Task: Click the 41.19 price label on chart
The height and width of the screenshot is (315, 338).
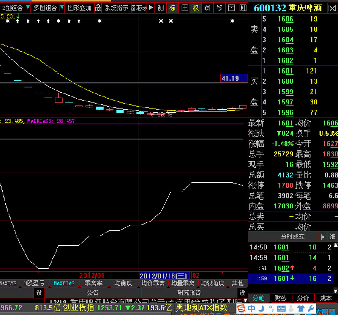Action: click(234, 78)
